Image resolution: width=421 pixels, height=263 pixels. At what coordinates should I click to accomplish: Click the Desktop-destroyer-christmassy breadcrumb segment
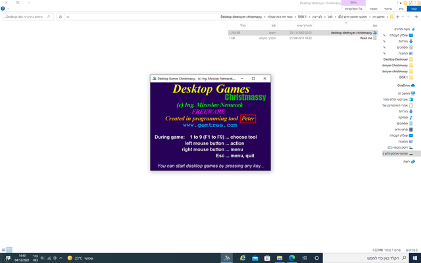pos(241,16)
